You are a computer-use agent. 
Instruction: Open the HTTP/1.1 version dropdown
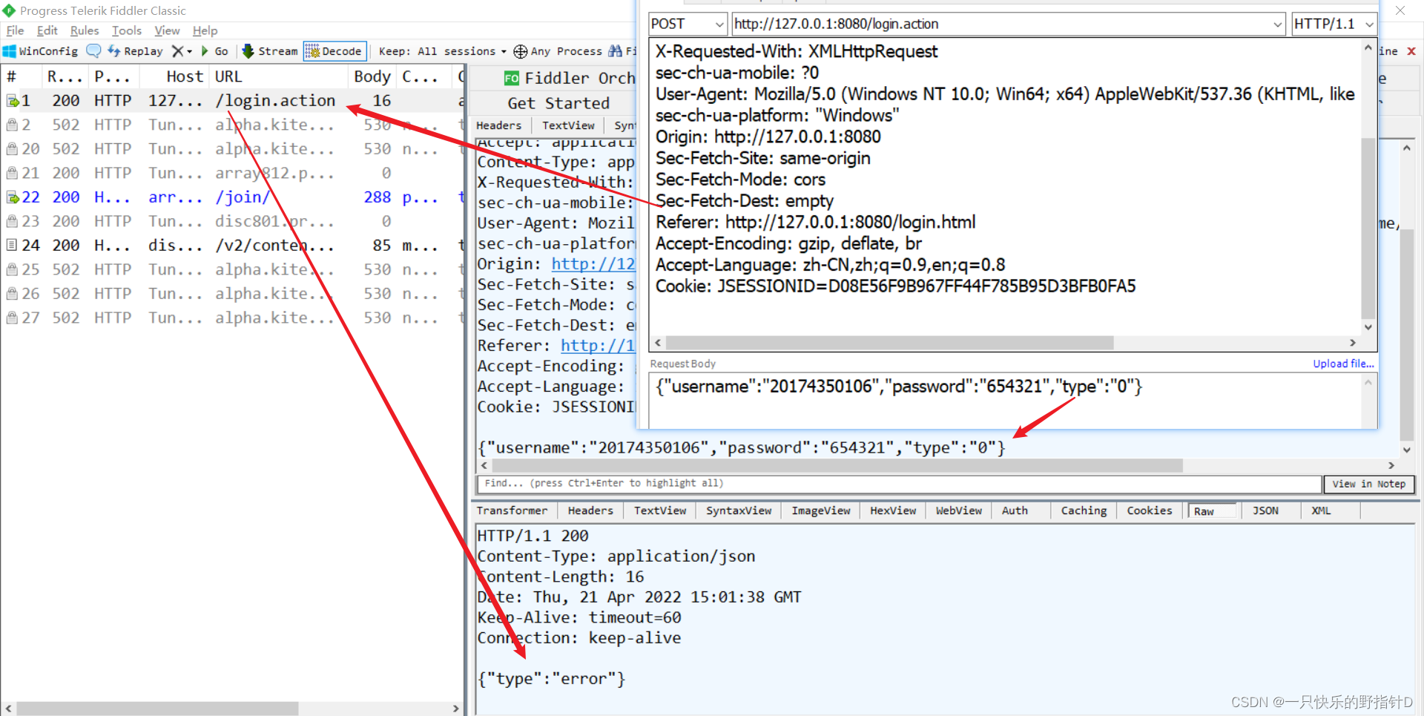coord(1369,24)
